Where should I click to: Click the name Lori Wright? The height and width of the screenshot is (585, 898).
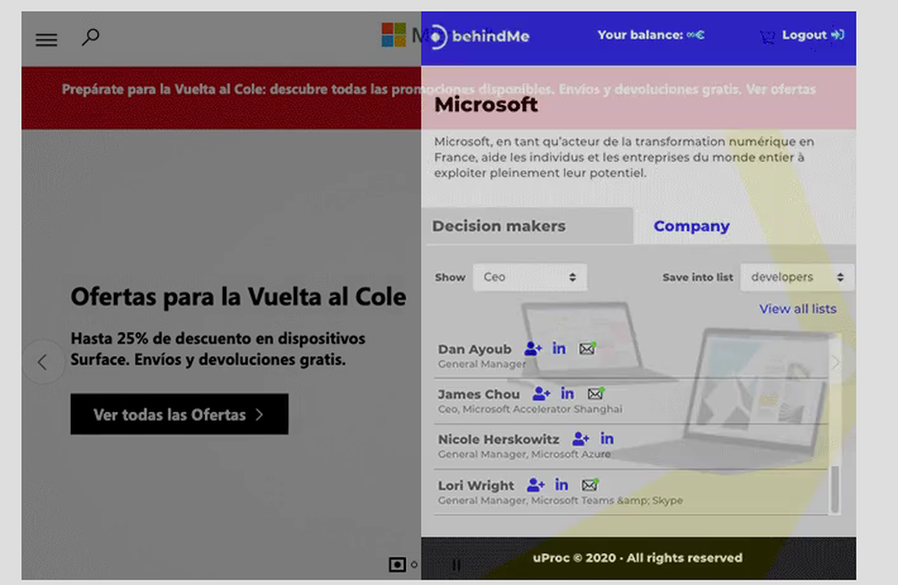click(x=476, y=486)
